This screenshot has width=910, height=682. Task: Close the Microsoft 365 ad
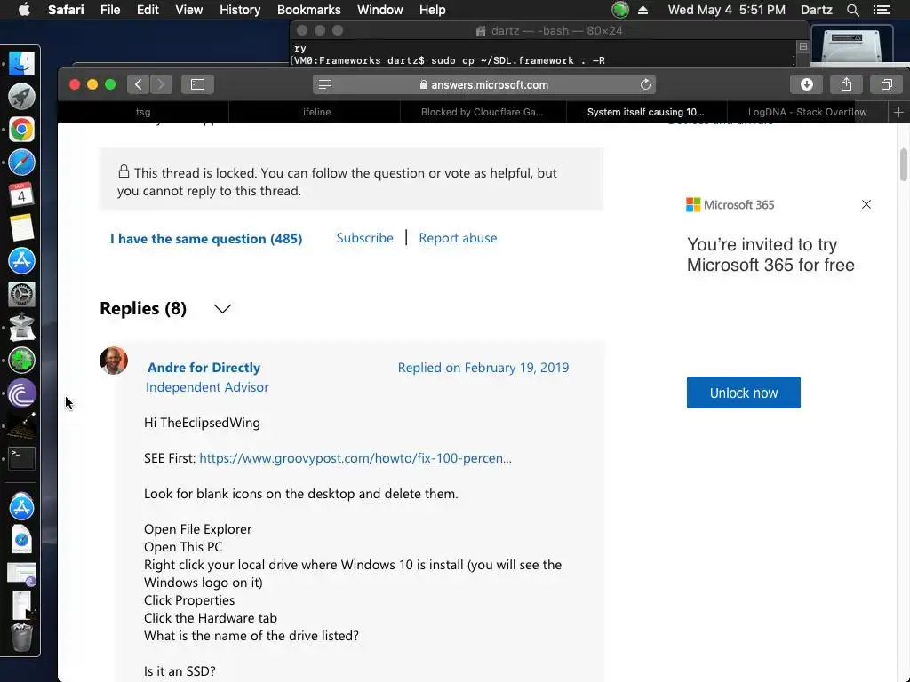point(866,204)
